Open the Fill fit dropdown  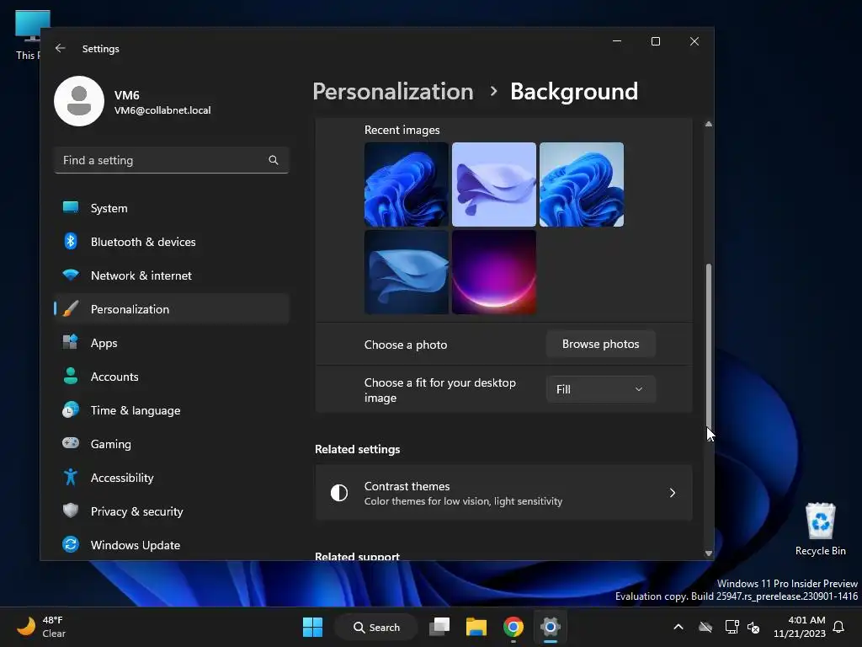[600, 389]
